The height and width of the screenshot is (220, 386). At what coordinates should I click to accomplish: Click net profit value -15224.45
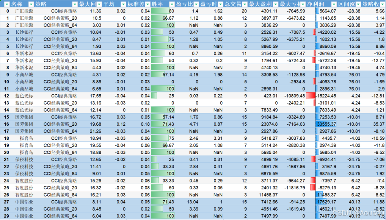[x=325, y=96]
